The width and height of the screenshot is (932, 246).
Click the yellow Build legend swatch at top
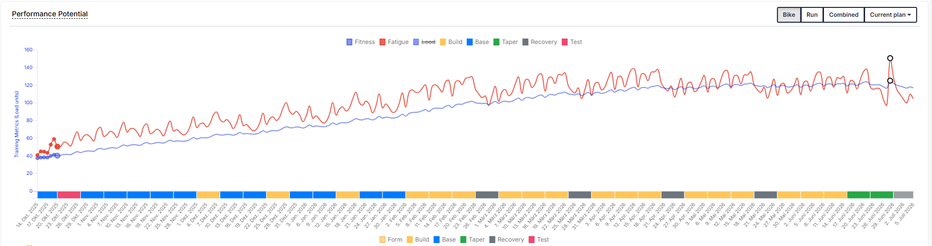click(443, 42)
